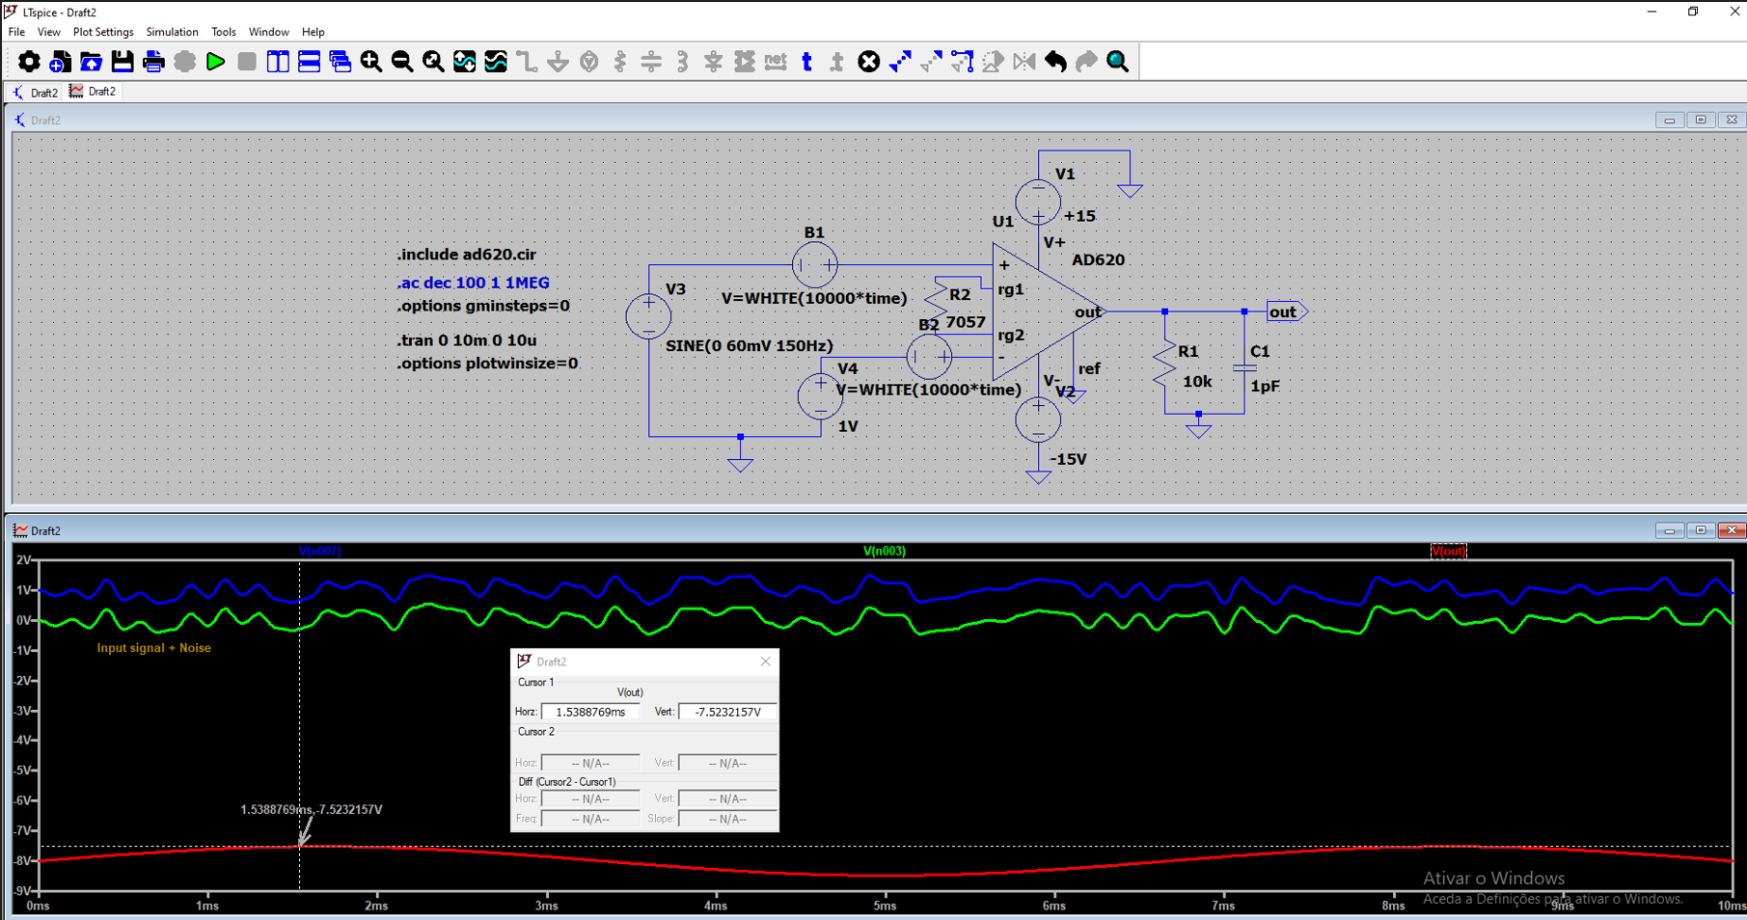This screenshot has width=1747, height=920.
Task: Halt the simulation with the stop icon
Action: [x=247, y=62]
